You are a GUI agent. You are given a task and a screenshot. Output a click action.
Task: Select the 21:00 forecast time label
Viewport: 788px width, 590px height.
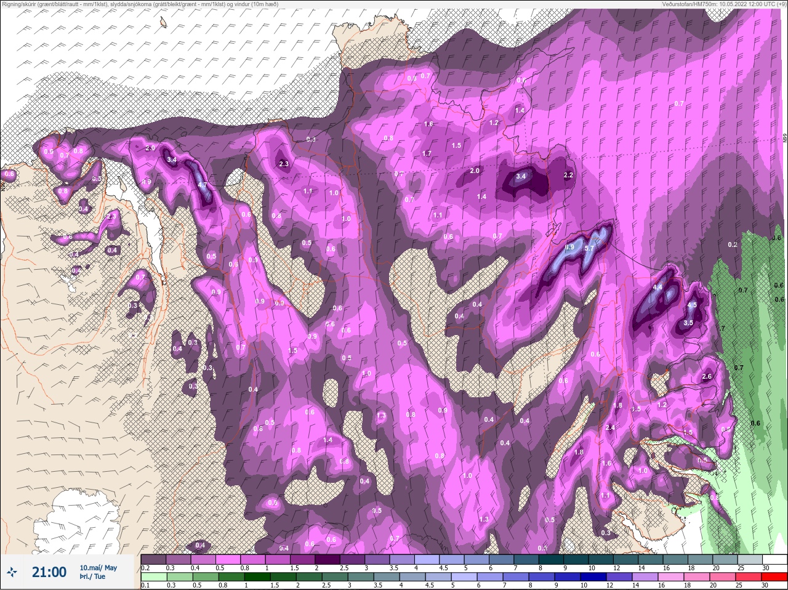[49, 572]
